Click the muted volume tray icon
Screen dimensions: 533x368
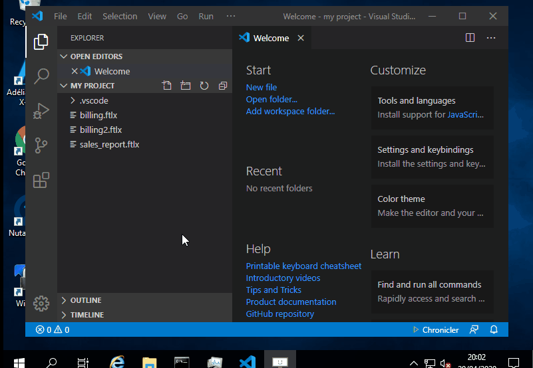445,363
